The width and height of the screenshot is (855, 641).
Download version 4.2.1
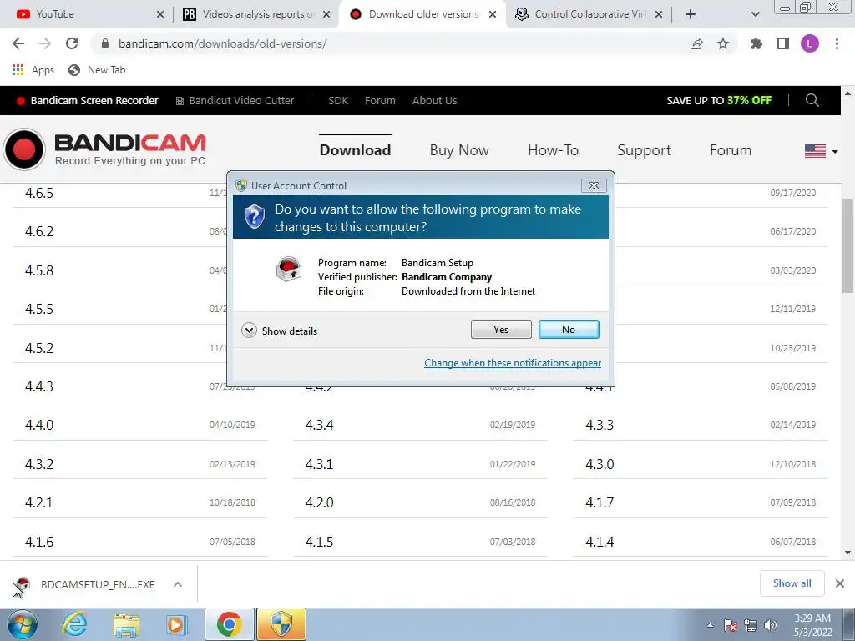click(x=39, y=502)
